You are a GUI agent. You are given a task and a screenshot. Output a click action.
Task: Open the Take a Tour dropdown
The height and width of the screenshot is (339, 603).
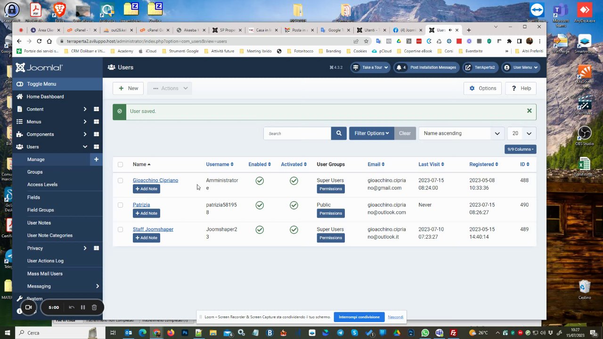point(370,67)
